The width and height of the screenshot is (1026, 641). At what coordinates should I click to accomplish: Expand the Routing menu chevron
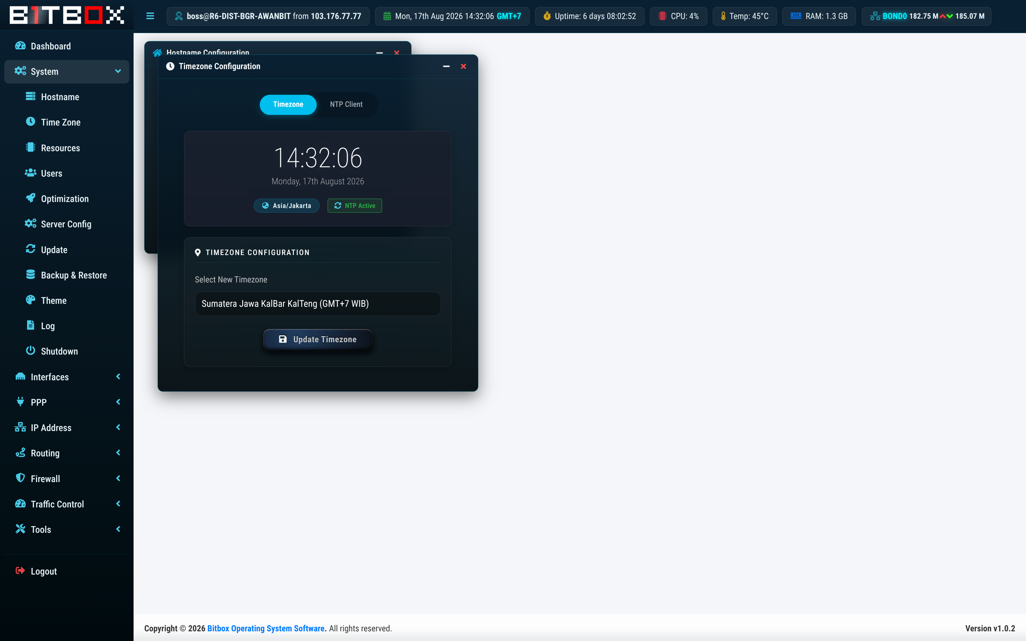[118, 453]
